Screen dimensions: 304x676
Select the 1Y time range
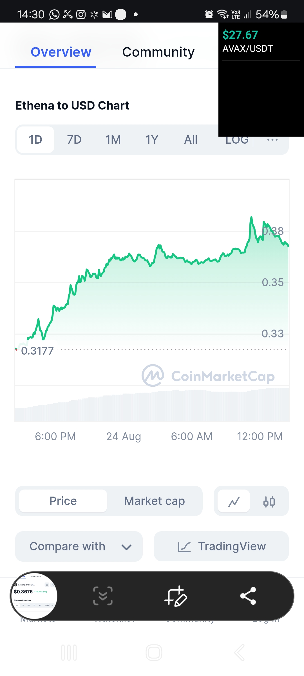coord(152,140)
